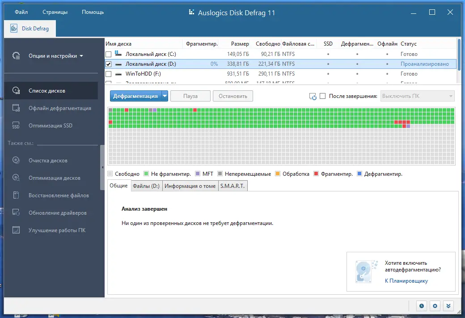Click the Остановить button
This screenshot has width=465, height=318.
pyautogui.click(x=233, y=96)
